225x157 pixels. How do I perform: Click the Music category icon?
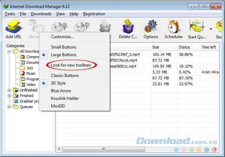tap(23, 73)
